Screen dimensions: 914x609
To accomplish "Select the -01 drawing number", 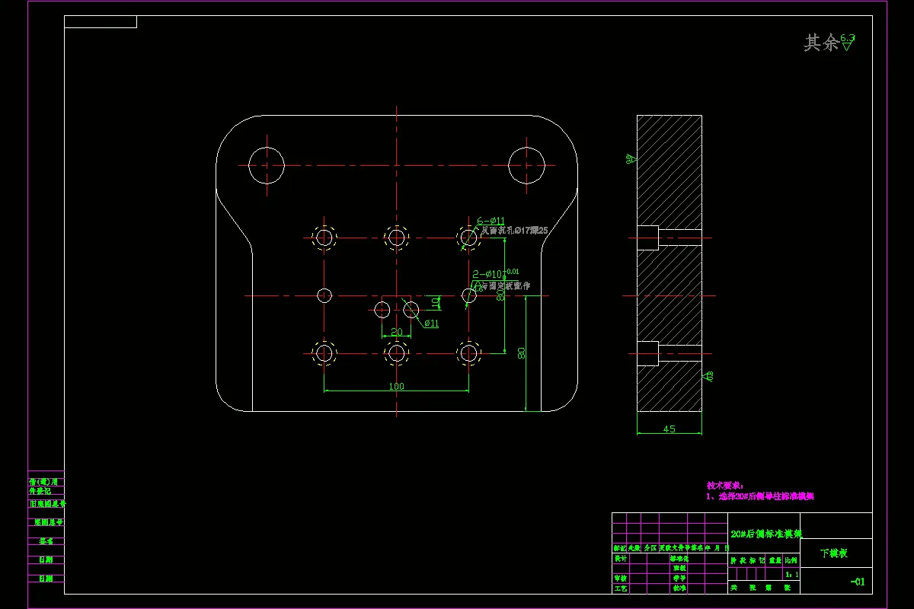I will 858,582.
